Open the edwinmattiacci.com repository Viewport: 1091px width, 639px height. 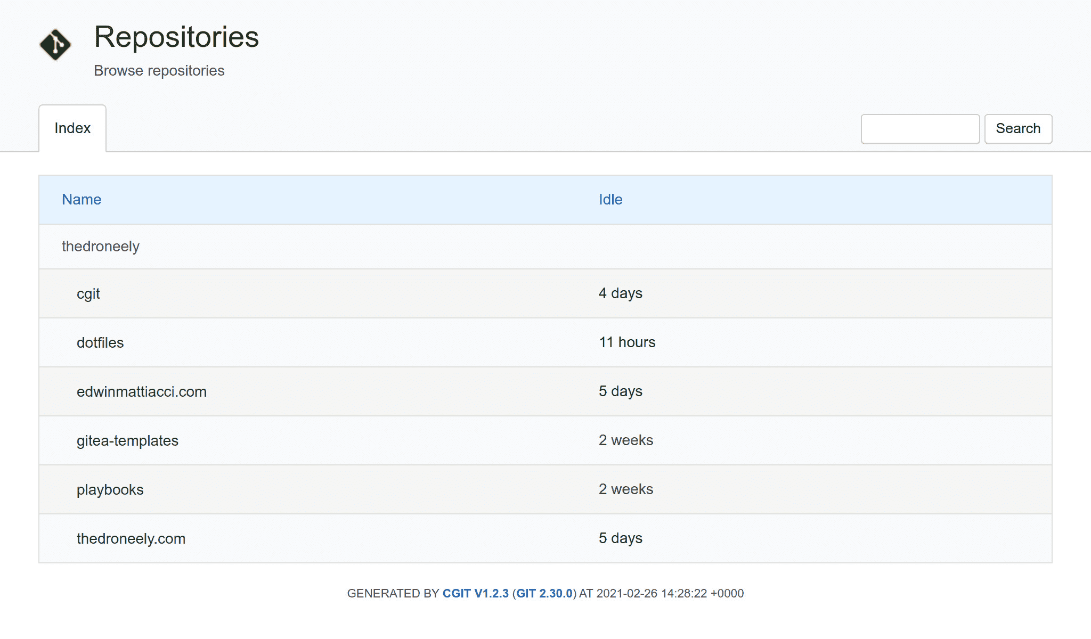pos(142,391)
